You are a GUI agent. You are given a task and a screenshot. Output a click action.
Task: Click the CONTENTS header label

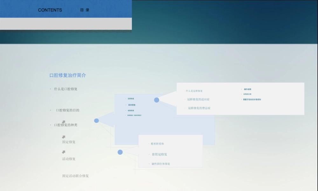tap(50, 10)
